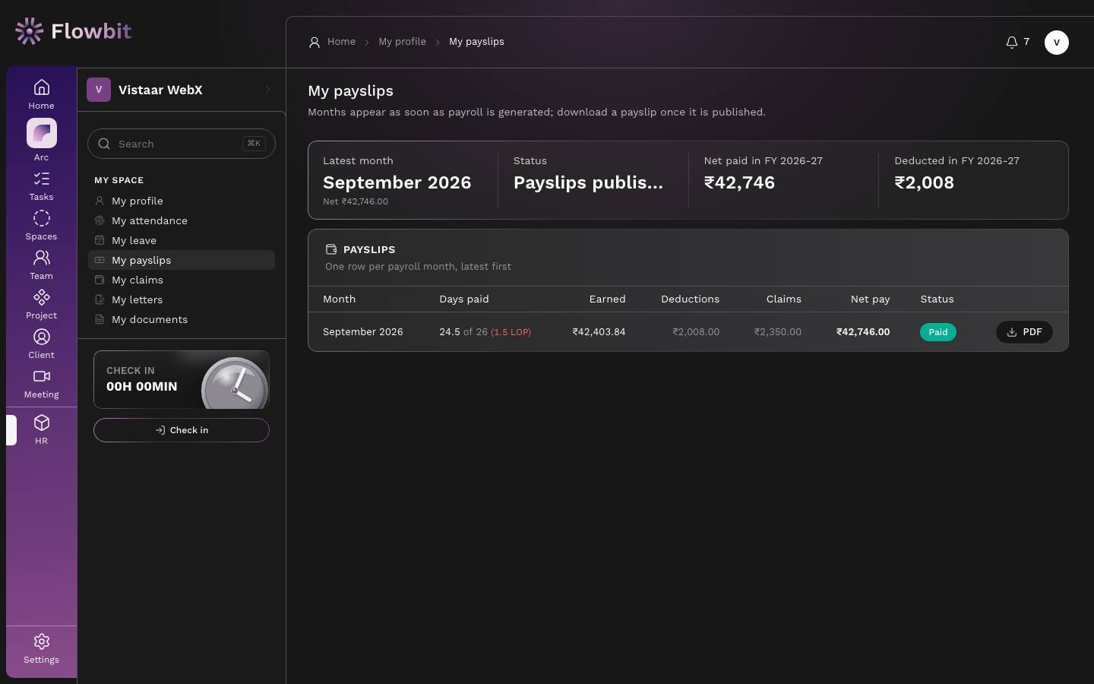
Task: Click the Home breadcrumb link
Action: 341,42
